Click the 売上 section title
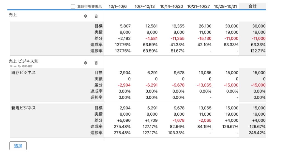Screen dimensions: 281x156 [13, 15]
